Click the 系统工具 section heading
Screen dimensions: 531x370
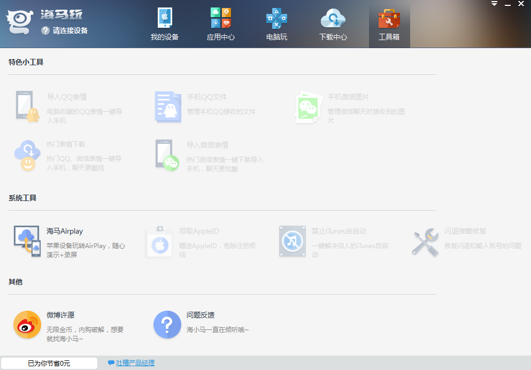point(22,198)
